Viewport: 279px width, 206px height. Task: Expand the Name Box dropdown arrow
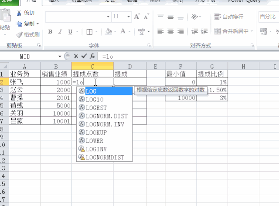coord(60,56)
